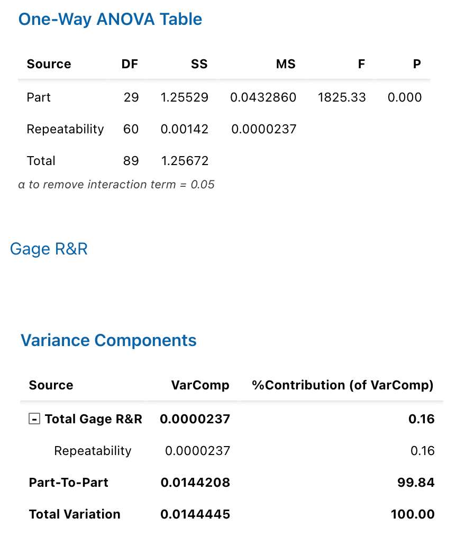This screenshot has width=456, height=545.
Task: Click the %Contribution (of VarComp) header
Action: [343, 385]
